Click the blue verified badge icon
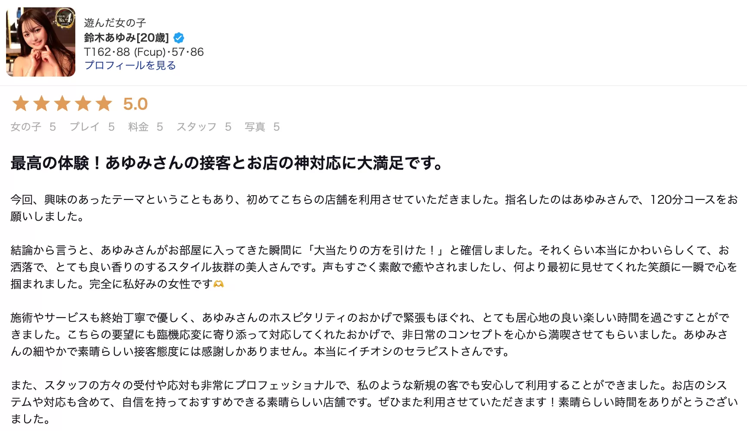Screen dimensions: 747x431 click(x=179, y=38)
